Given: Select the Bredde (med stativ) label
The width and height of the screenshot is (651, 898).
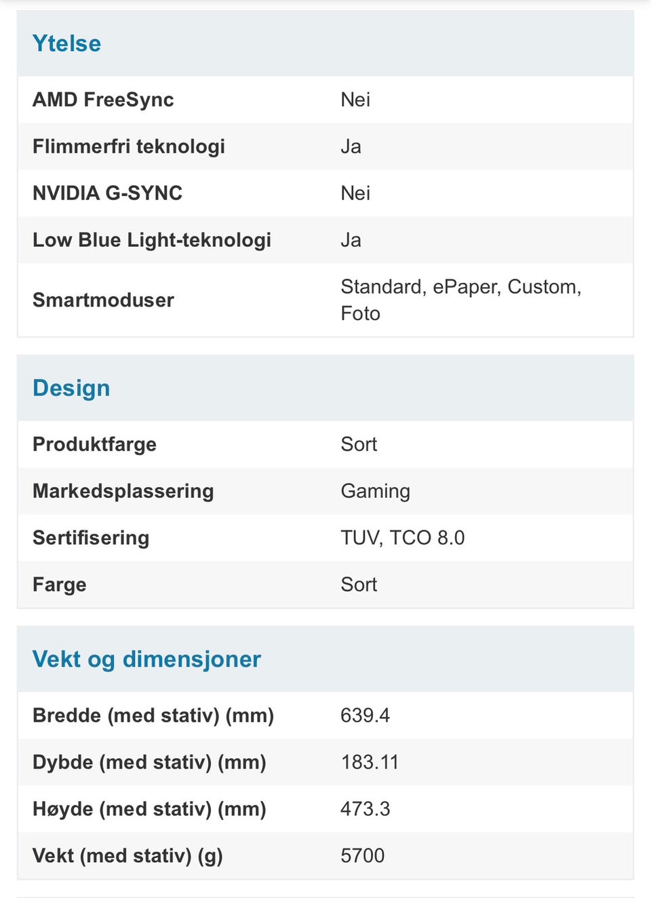Looking at the screenshot, I should 153,716.
